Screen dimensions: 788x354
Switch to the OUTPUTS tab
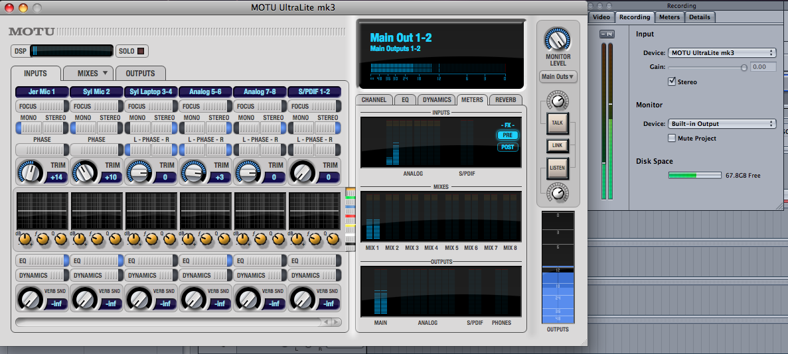[x=140, y=74]
